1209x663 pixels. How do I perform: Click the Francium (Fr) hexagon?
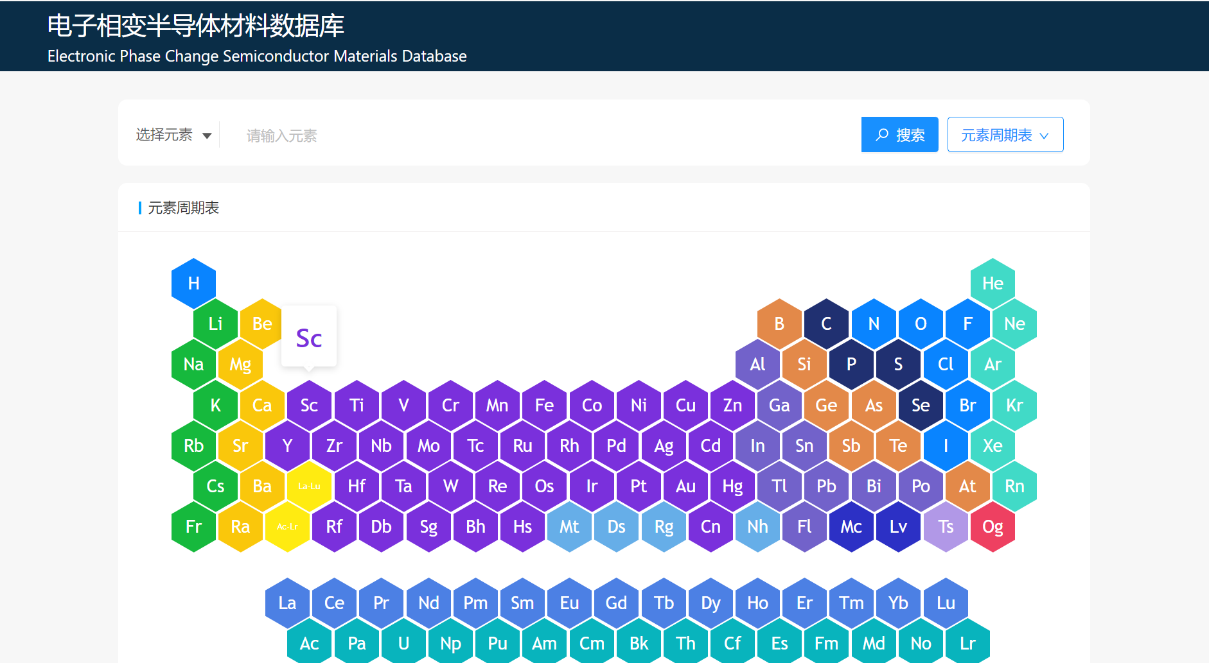coord(193,526)
